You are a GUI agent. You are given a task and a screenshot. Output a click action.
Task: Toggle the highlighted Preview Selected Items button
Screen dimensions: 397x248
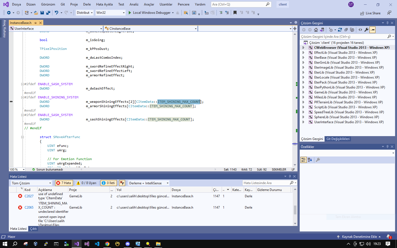(372, 30)
